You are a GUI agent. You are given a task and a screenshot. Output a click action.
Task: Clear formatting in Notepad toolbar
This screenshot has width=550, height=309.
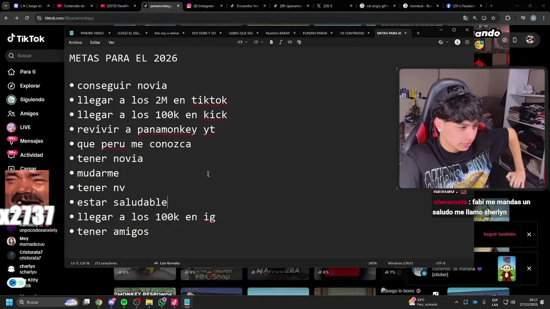[x=299, y=42]
